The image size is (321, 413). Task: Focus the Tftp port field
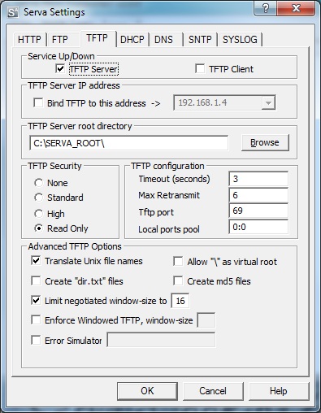[x=258, y=211]
